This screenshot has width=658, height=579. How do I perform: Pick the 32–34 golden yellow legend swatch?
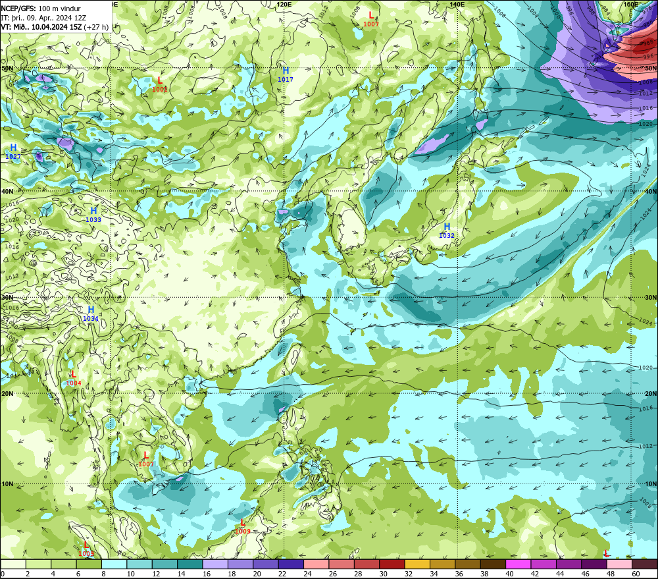418,564
